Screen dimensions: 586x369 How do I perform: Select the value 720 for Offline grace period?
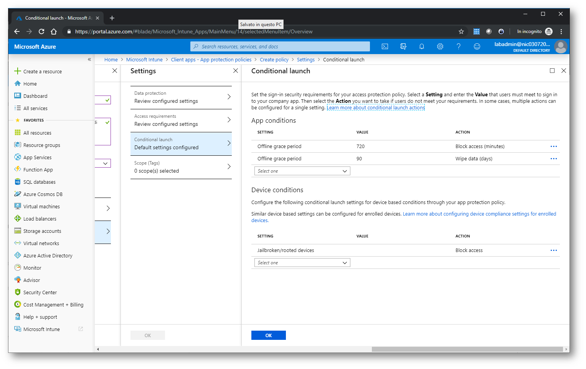[x=360, y=147]
